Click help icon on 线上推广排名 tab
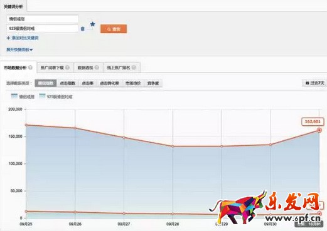 pos(134,68)
